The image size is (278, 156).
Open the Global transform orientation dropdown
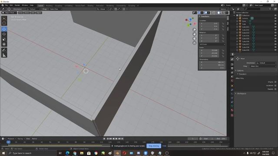pyautogui.click(x=103, y=9)
